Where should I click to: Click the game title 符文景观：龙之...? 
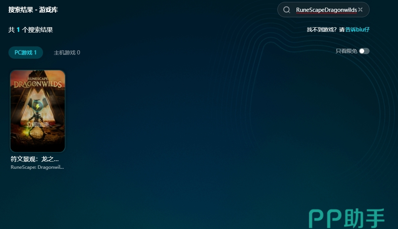[x=35, y=159]
